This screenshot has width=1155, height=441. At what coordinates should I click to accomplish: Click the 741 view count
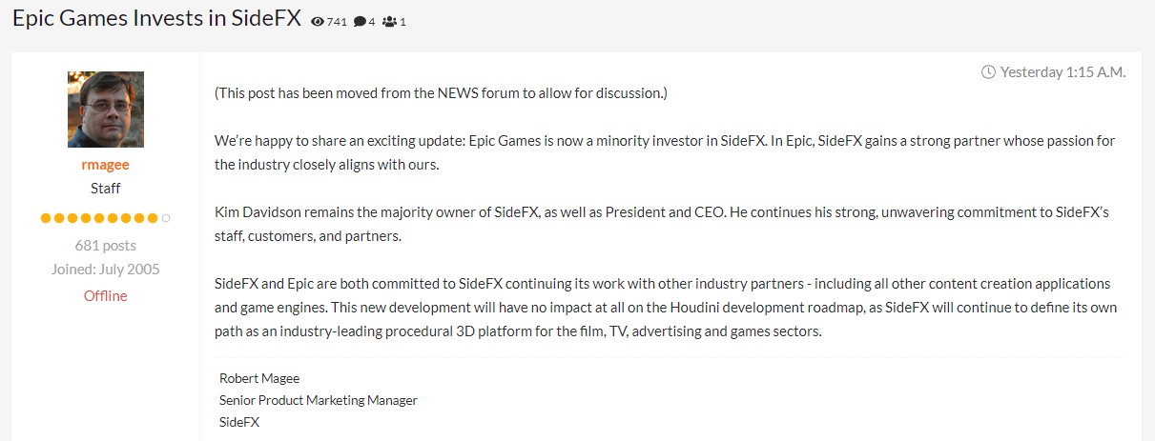337,22
